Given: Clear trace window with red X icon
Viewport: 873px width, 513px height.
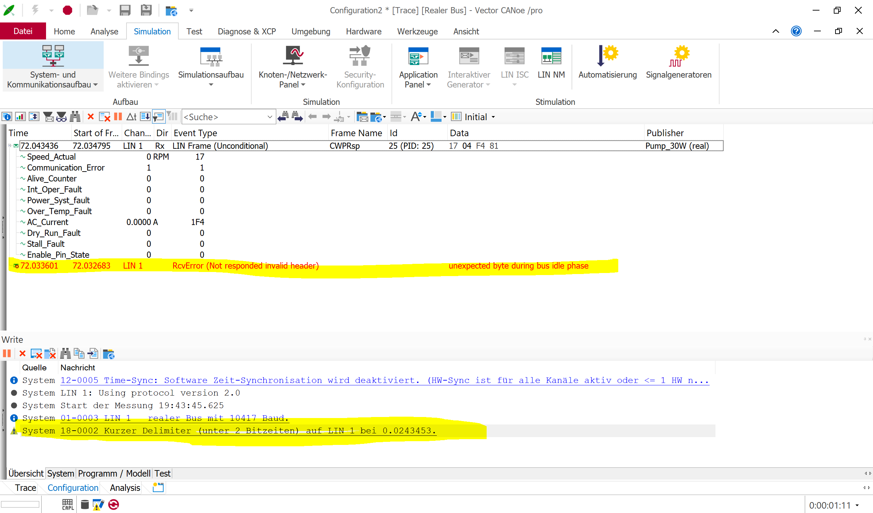Looking at the screenshot, I should [x=91, y=117].
